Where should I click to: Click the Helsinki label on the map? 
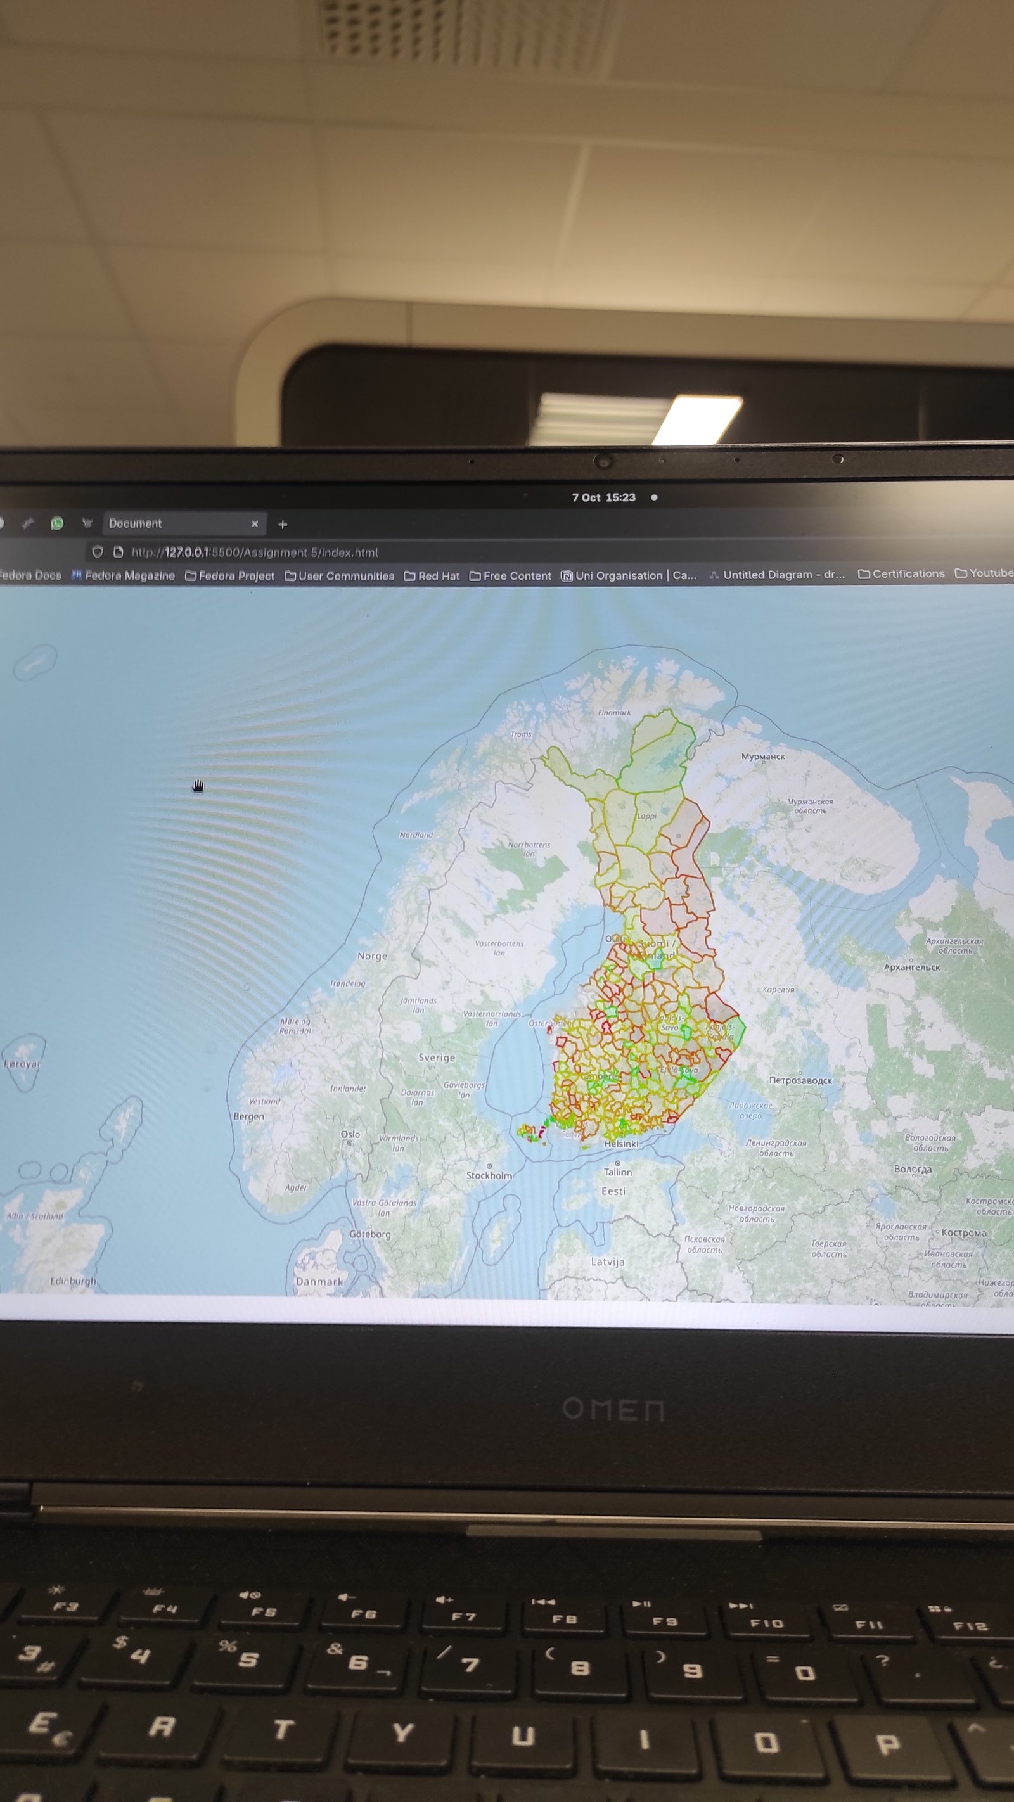click(622, 1144)
